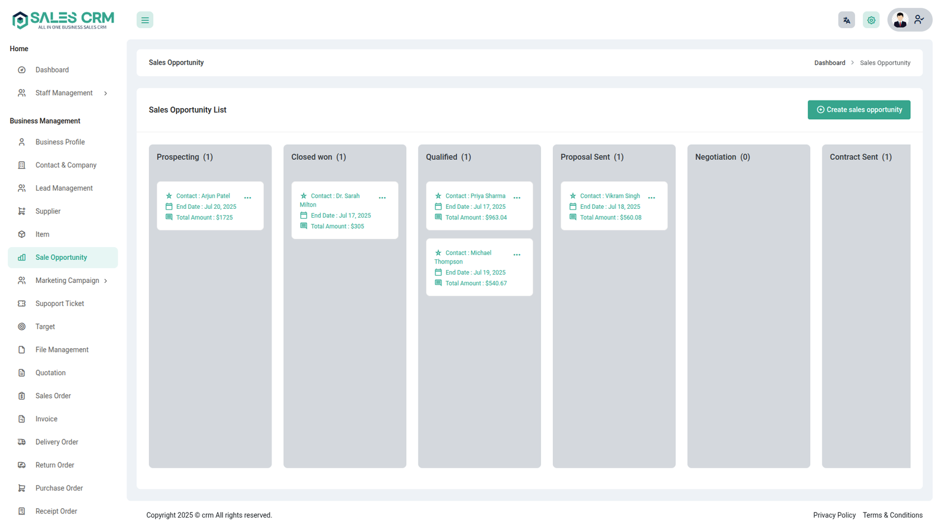Click the Create sales opportunity button
The width and height of the screenshot is (942, 530).
pos(858,110)
